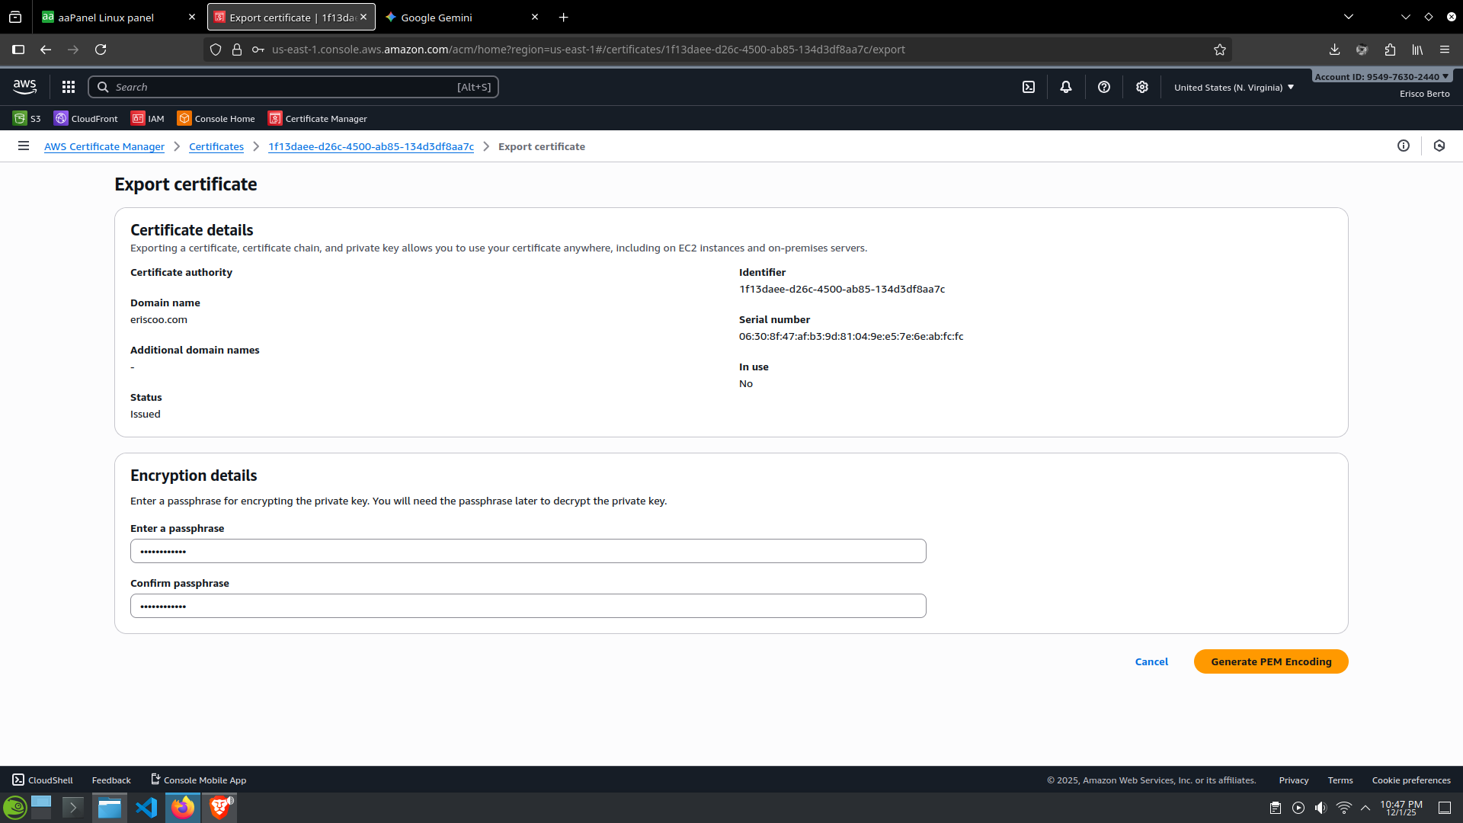Open the notifications bell
This screenshot has width=1463, height=823.
pyautogui.click(x=1066, y=87)
